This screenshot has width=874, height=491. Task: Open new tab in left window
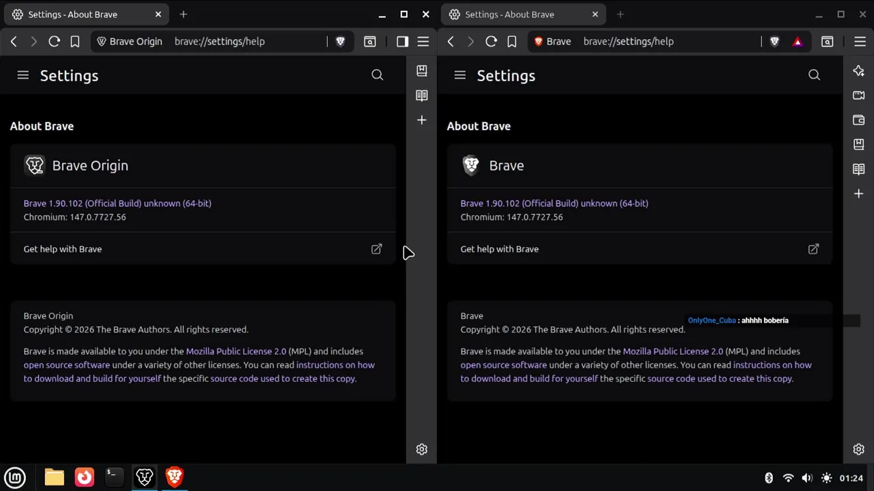pyautogui.click(x=183, y=14)
